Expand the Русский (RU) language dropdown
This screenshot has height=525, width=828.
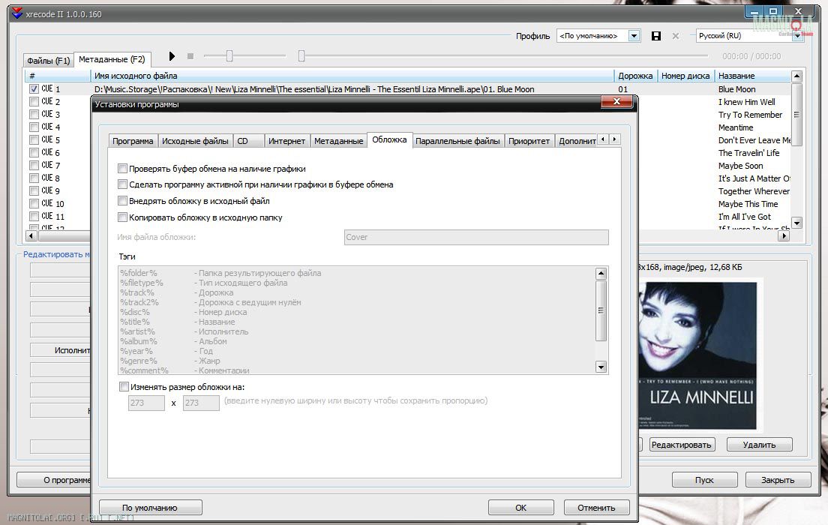[797, 36]
